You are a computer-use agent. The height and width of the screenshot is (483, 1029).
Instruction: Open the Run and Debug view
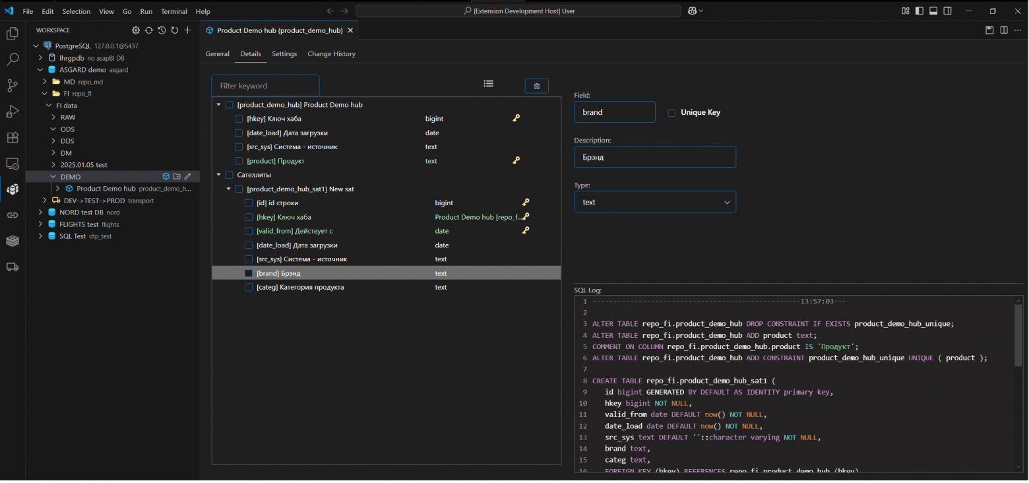pyautogui.click(x=12, y=112)
